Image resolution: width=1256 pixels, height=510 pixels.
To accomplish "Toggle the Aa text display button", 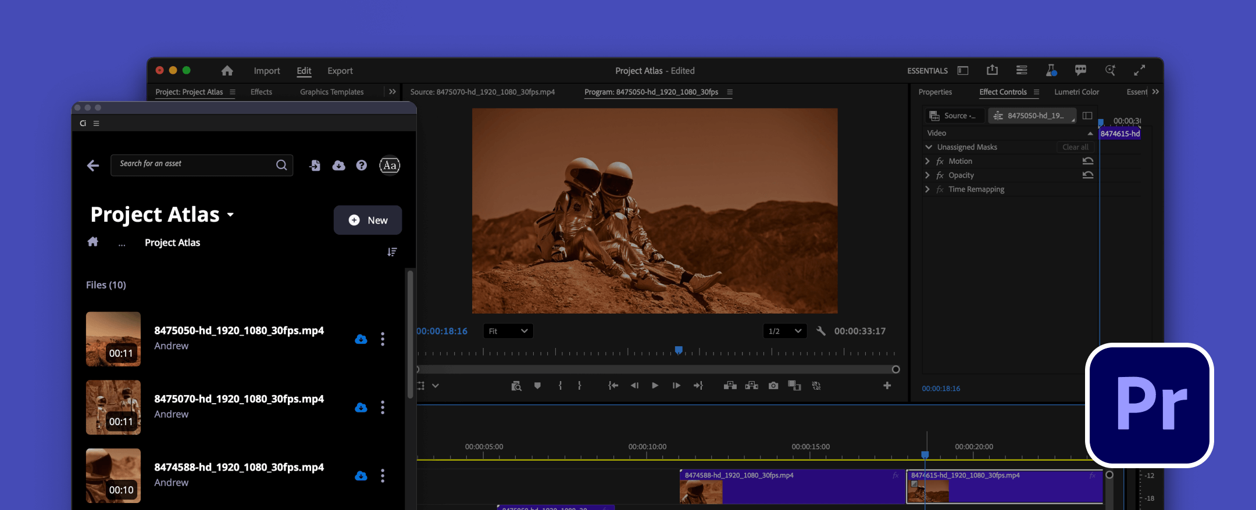I will pos(390,166).
